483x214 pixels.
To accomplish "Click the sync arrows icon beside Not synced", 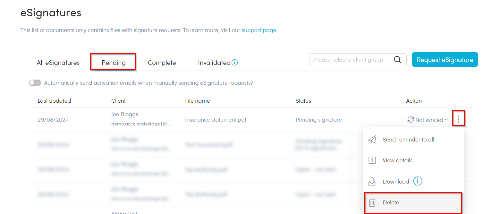I will (x=410, y=120).
